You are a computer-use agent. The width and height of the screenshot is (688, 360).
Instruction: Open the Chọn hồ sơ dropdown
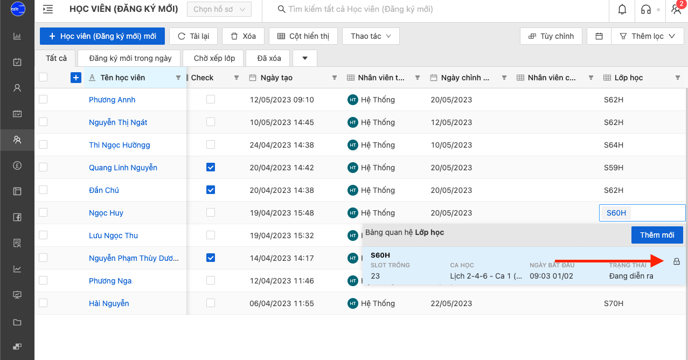coord(219,9)
